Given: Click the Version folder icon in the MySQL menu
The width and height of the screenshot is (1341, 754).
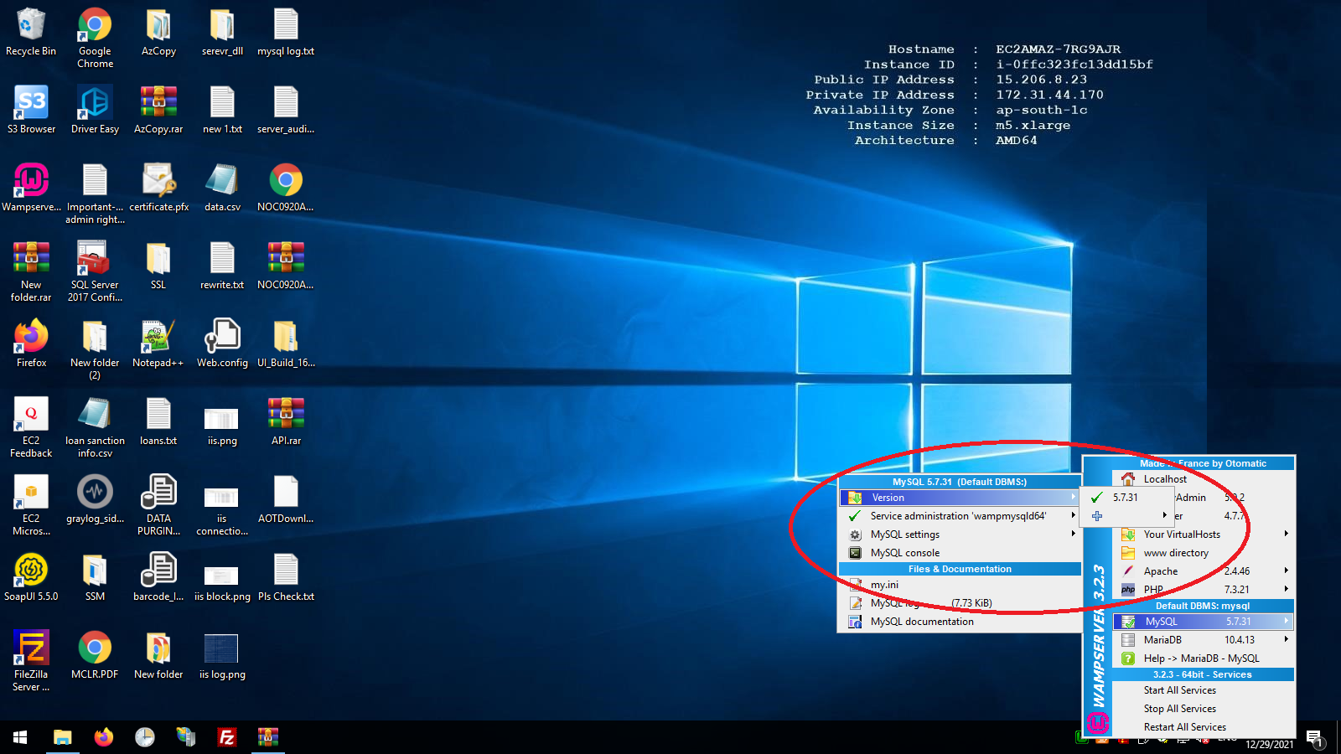Looking at the screenshot, I should pos(855,497).
